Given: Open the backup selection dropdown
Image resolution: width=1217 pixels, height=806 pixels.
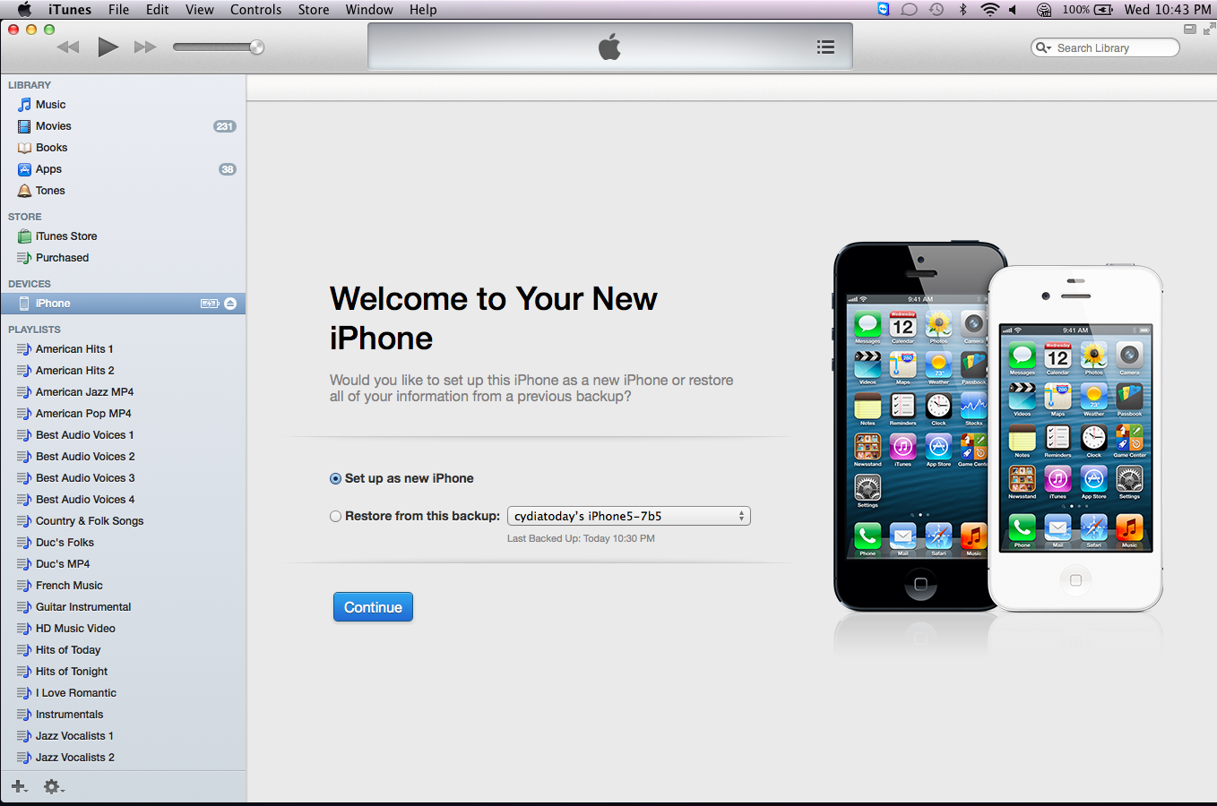Looking at the screenshot, I should [x=629, y=516].
